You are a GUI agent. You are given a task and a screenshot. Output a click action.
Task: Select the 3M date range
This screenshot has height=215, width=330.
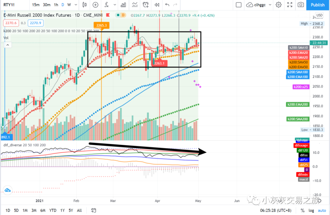coord(34,210)
